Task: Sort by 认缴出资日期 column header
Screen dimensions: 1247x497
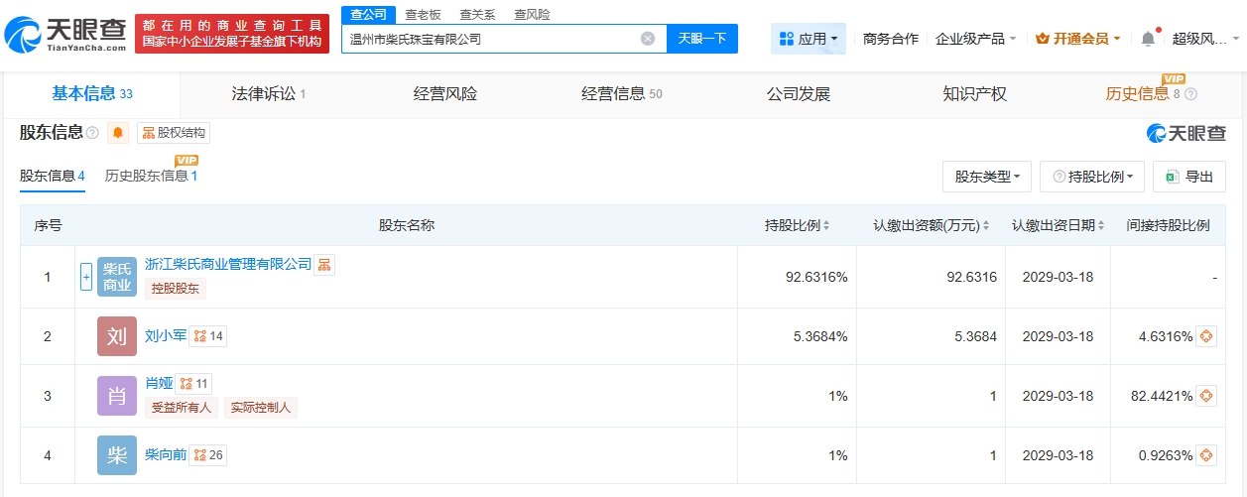Action: [x=1058, y=226]
